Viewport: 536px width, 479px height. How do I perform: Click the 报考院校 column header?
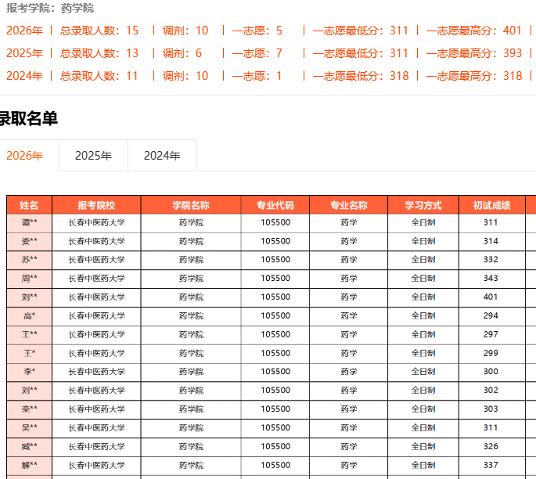point(96,205)
